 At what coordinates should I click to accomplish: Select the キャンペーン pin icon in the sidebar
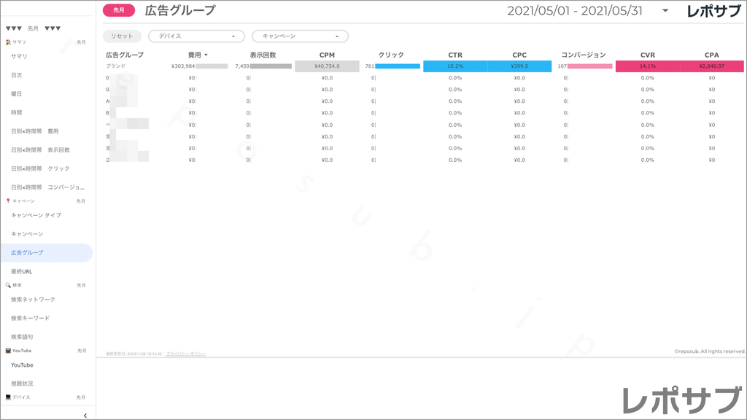[8, 201]
